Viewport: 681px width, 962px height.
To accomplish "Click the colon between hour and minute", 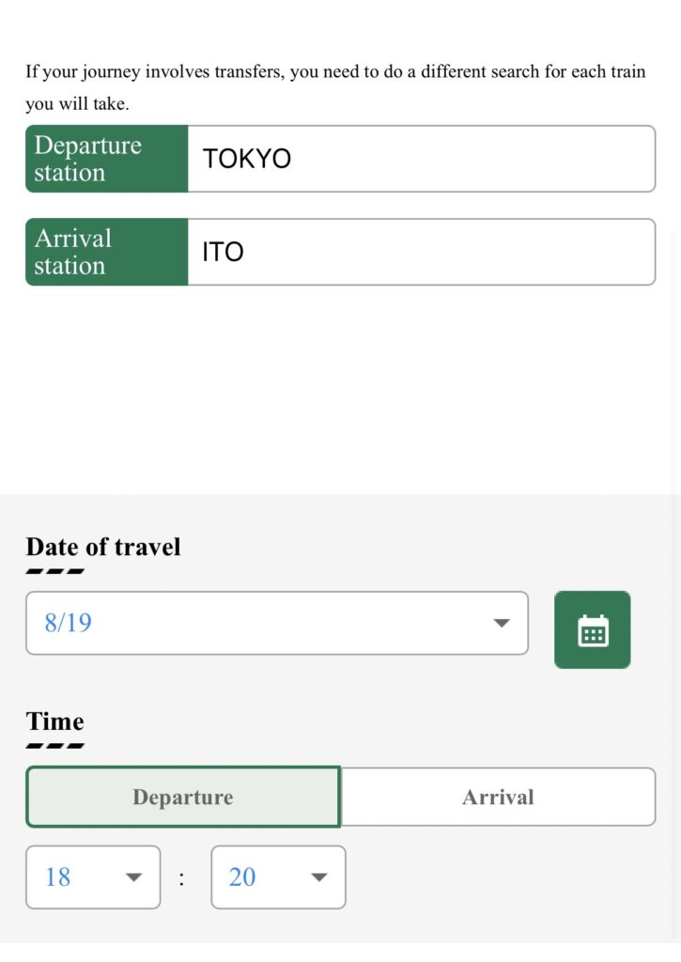I will 181,879.
